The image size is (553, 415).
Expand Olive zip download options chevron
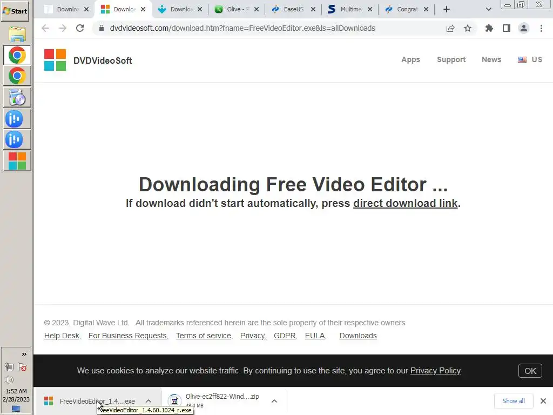(x=274, y=401)
